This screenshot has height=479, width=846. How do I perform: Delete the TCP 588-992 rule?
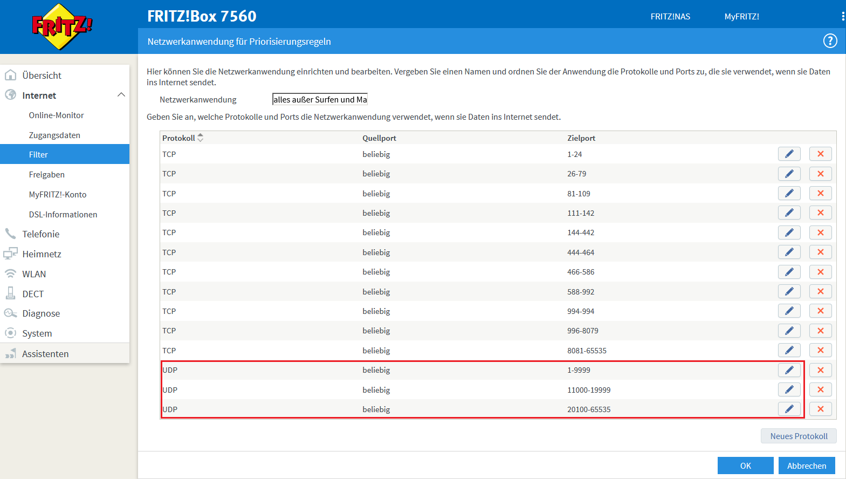[x=820, y=291]
